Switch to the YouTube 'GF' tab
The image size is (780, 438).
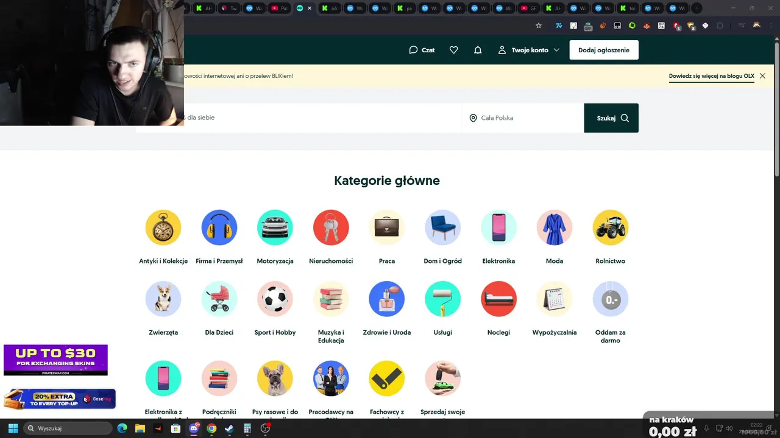[529, 9]
